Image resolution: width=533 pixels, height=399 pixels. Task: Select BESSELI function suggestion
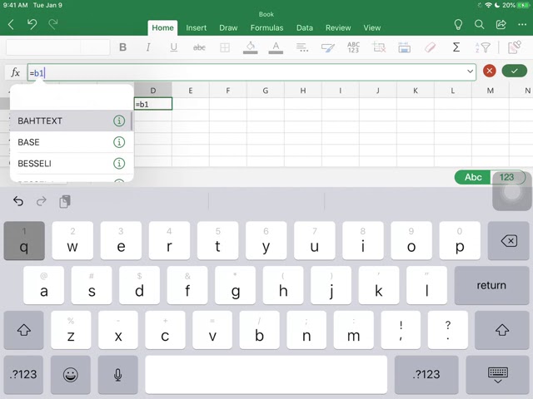(71, 164)
